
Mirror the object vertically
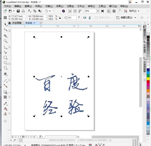(90, 18)
